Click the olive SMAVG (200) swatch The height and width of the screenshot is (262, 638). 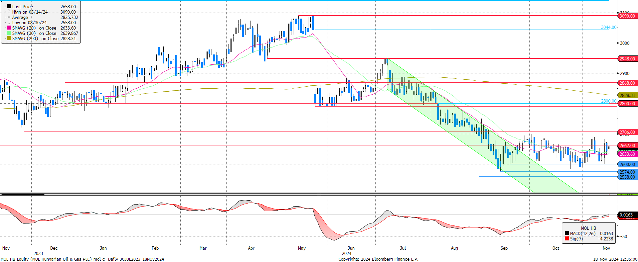(x=9, y=39)
